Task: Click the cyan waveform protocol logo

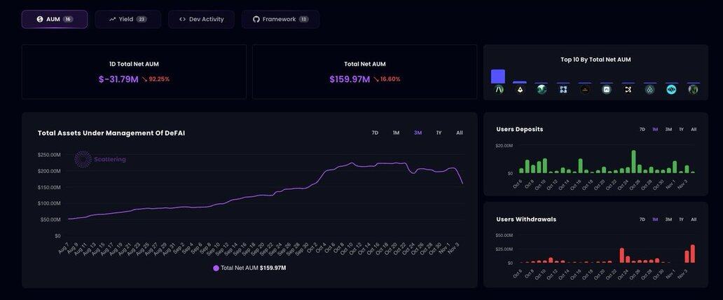Action: click(x=671, y=90)
